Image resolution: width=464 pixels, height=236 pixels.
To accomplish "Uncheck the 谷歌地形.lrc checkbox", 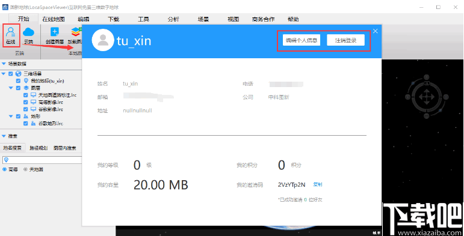I will (x=26, y=123).
